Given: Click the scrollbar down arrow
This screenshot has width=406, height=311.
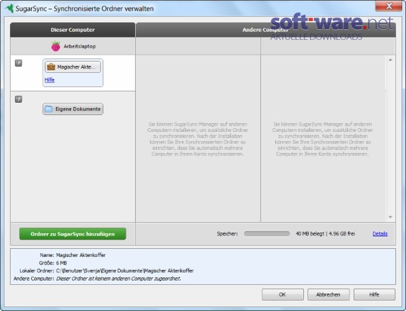Looking at the screenshot, I should point(390,217).
